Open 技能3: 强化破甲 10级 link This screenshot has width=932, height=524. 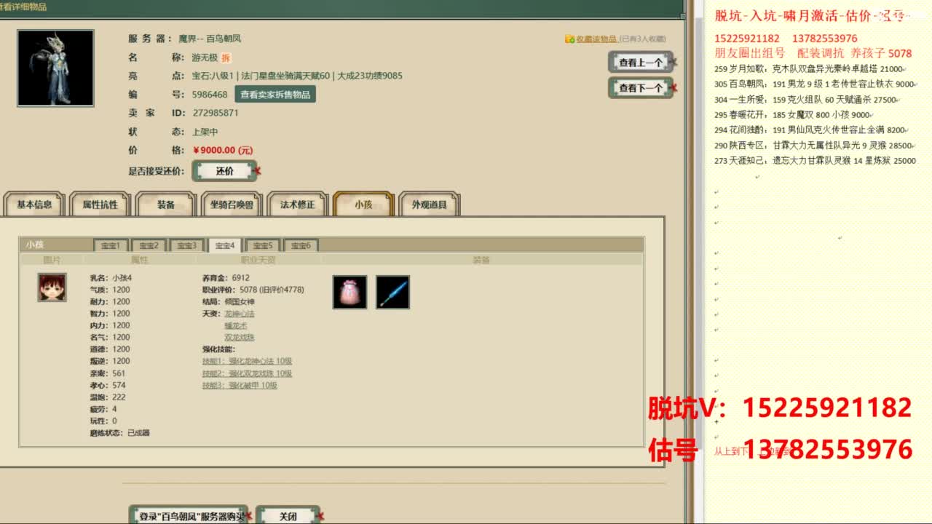[240, 385]
